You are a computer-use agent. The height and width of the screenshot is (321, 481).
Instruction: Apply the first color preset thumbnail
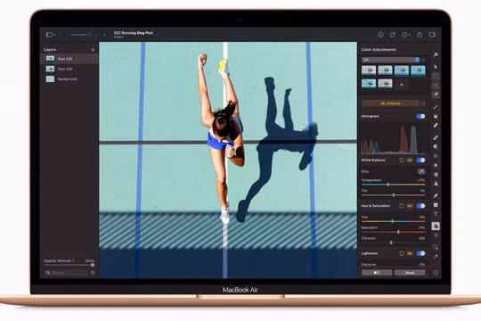click(369, 70)
